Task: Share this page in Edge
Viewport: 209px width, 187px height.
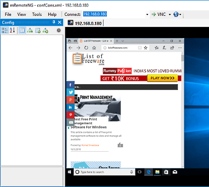Action: (x=172, y=48)
